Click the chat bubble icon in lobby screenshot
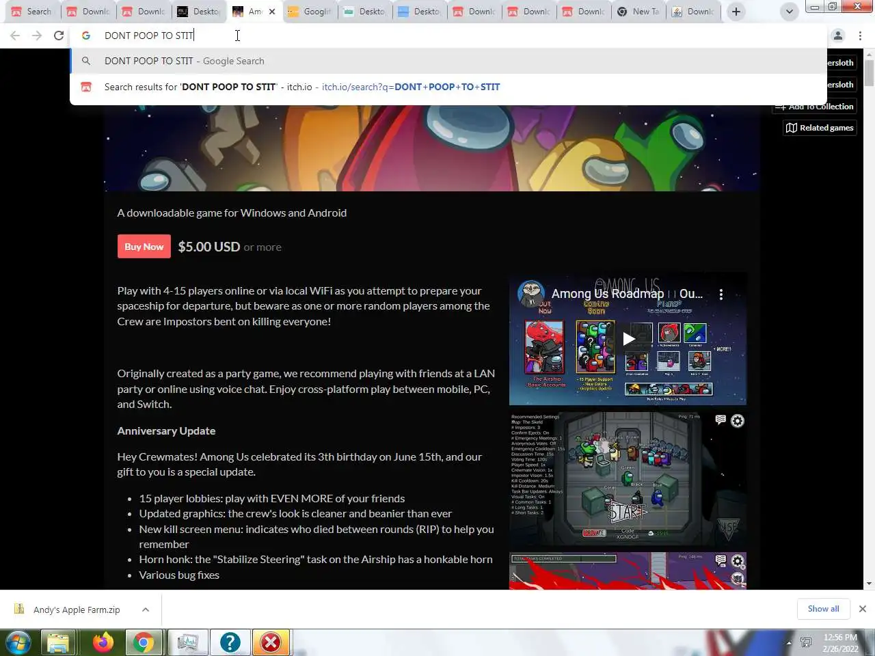Viewport: 875px width, 656px height. tap(721, 420)
